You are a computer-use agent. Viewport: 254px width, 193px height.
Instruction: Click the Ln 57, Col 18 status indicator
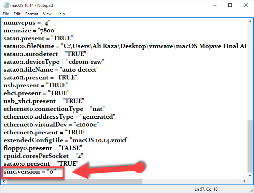point(206,189)
